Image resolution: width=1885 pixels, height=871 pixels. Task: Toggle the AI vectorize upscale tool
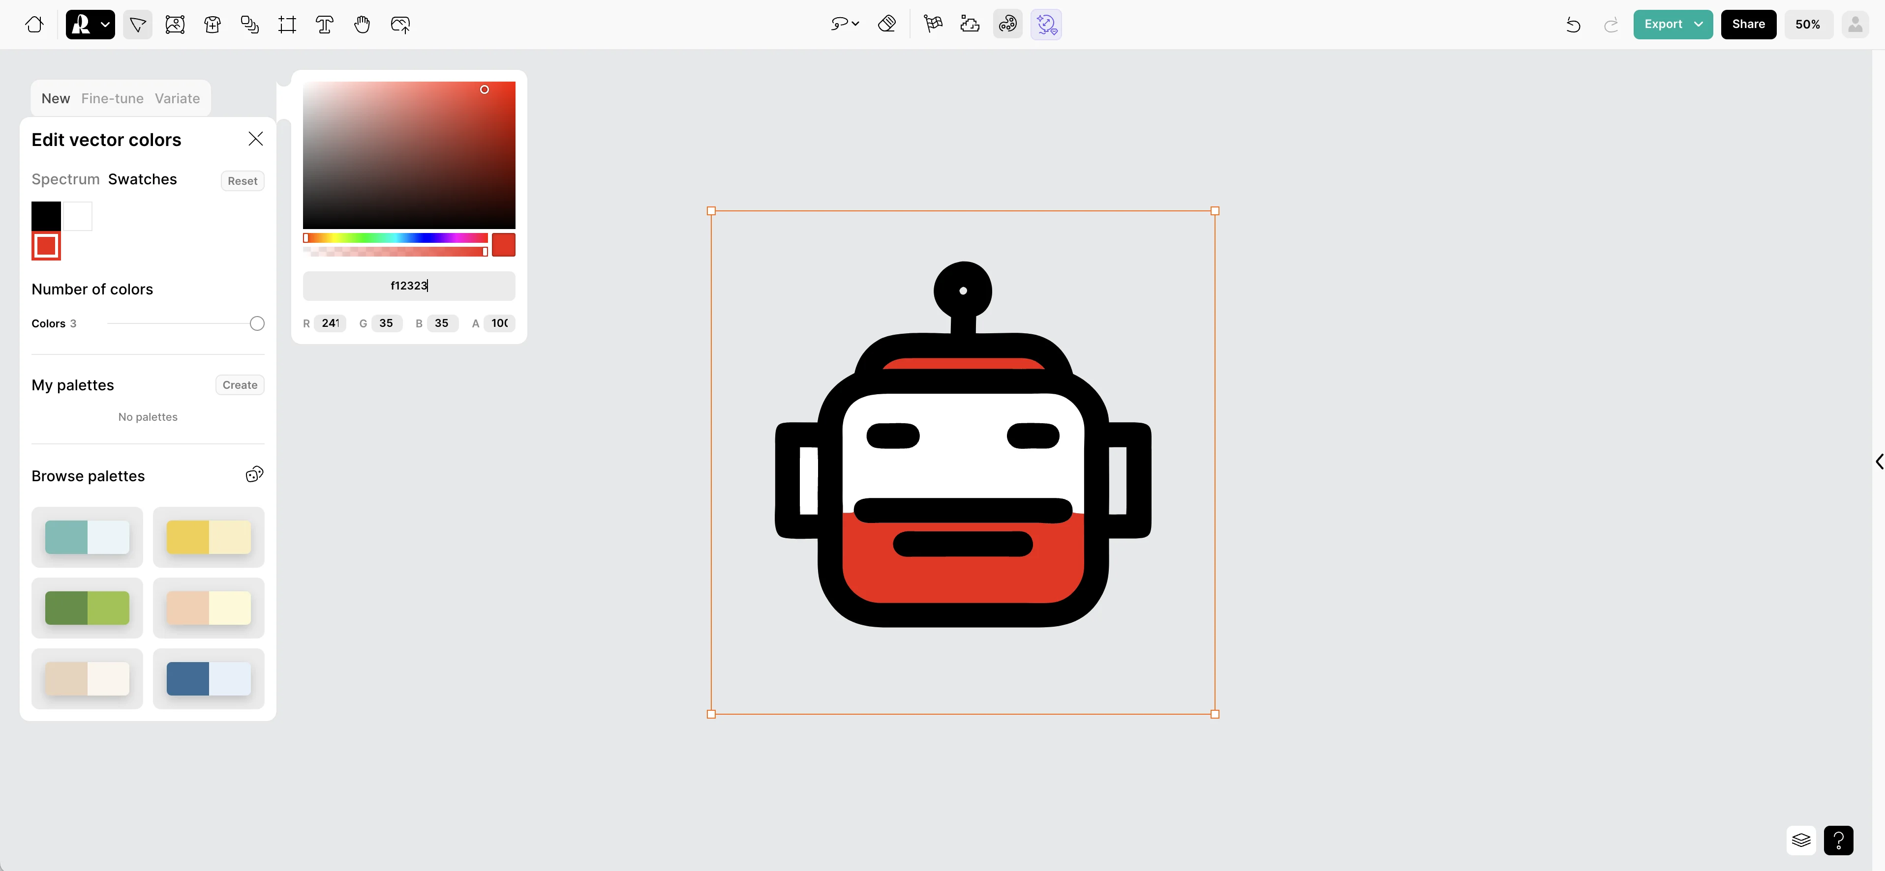[1046, 24]
